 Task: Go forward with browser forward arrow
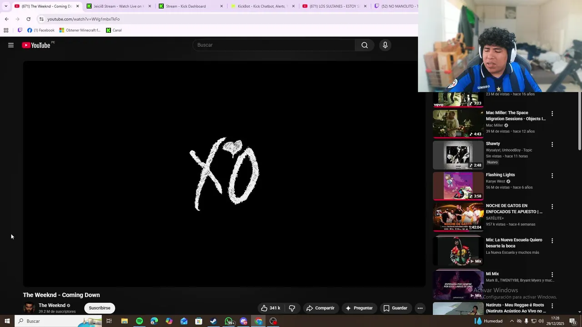[x=17, y=19]
